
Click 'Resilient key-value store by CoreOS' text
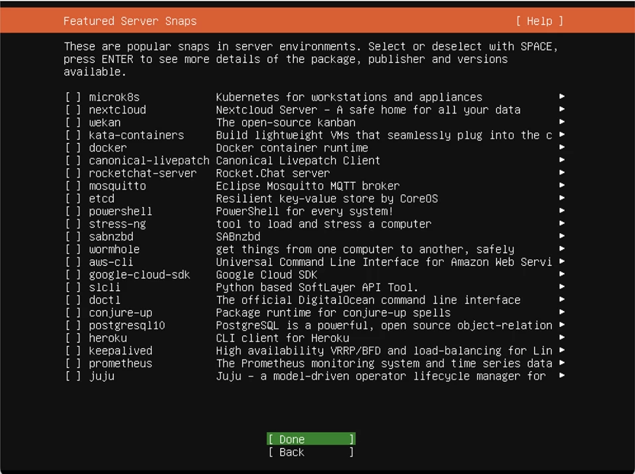pos(327,199)
